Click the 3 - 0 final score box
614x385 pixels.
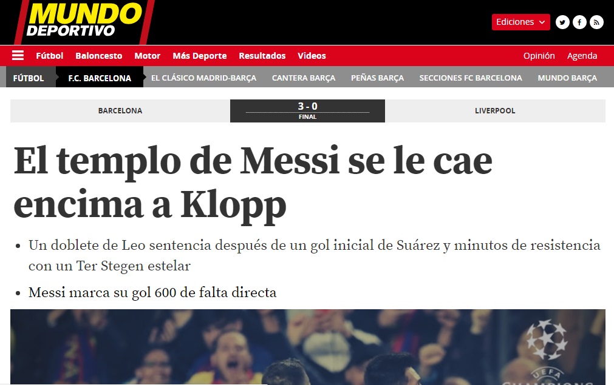pyautogui.click(x=307, y=110)
